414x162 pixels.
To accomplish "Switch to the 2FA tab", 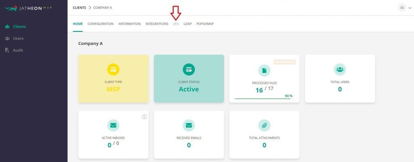I will (x=176, y=24).
